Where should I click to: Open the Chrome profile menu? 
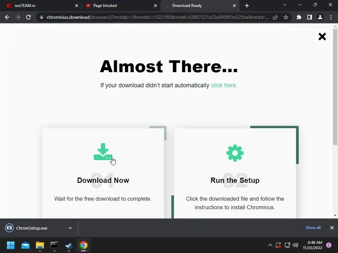(x=320, y=17)
